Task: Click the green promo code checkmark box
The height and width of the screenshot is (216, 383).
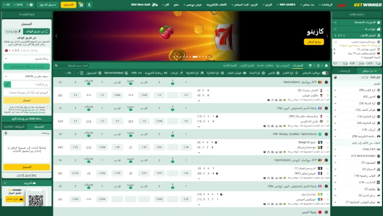Action: [x=7, y=84]
